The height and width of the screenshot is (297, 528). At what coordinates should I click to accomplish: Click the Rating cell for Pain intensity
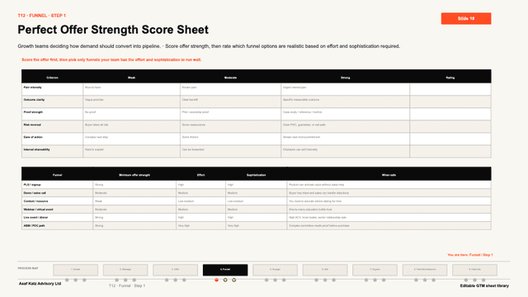(x=450, y=89)
